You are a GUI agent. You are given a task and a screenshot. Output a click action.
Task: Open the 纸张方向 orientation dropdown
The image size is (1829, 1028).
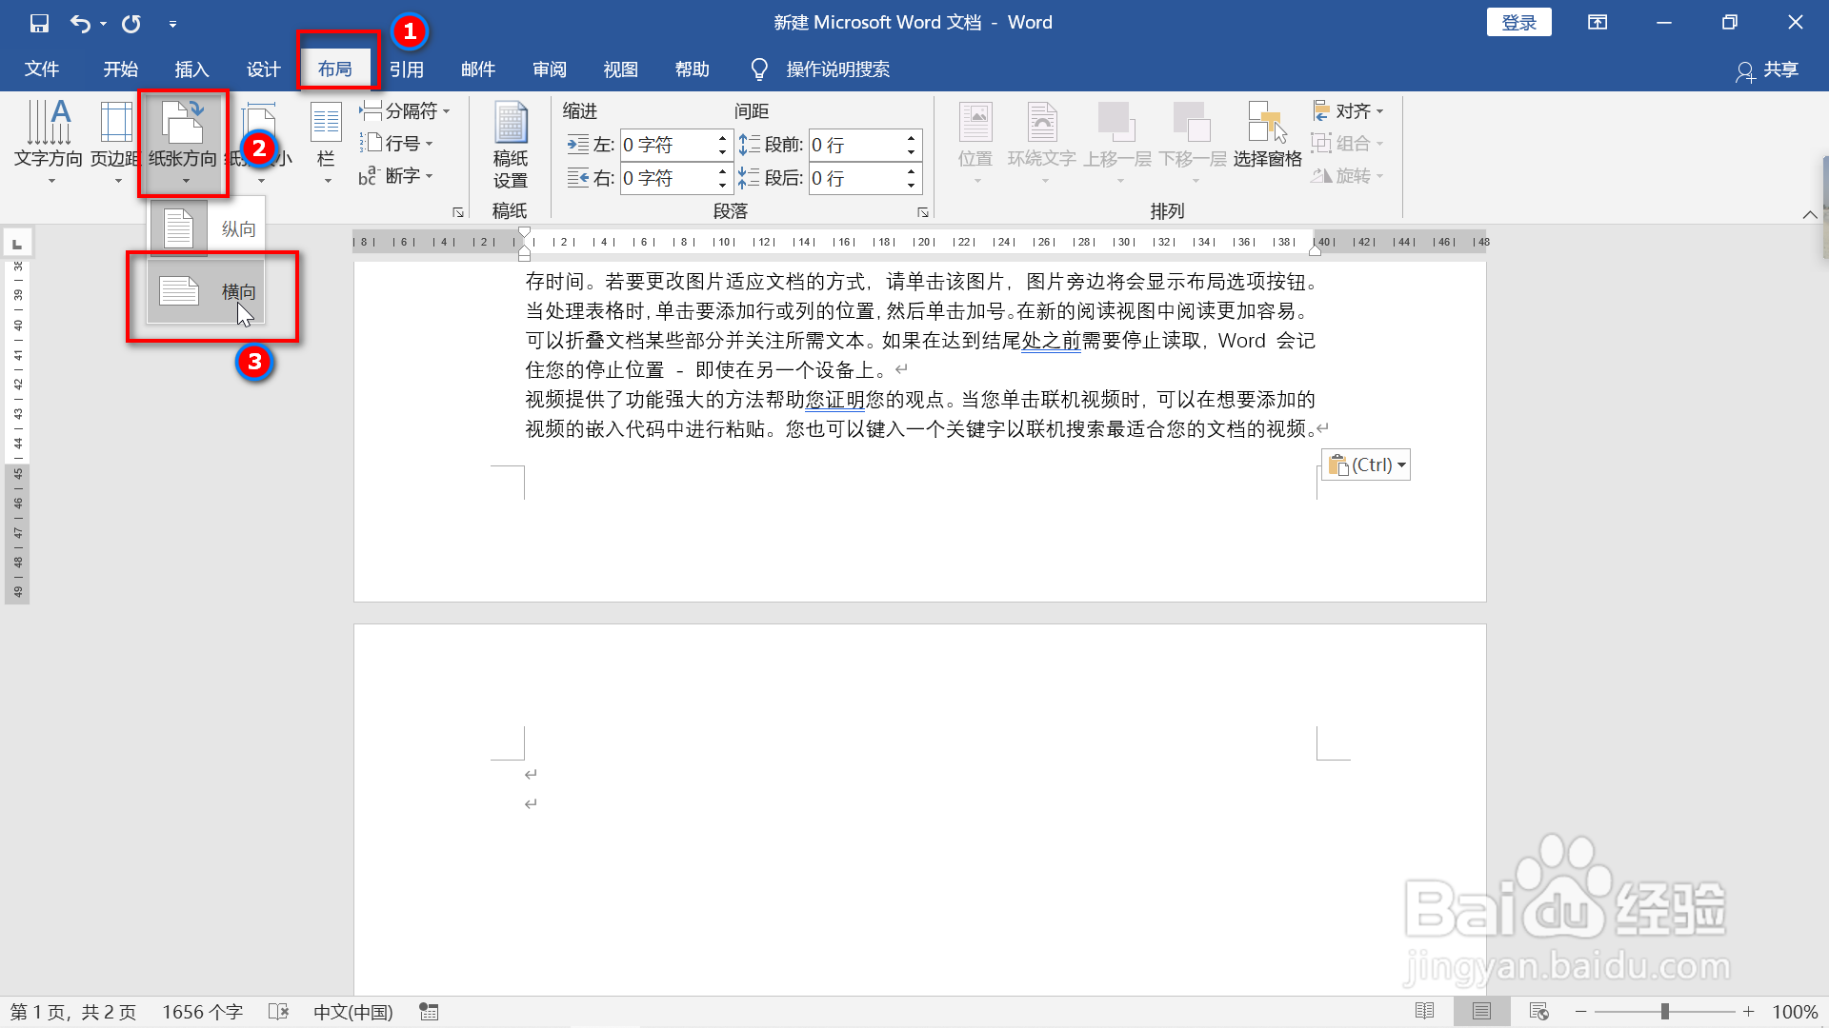[183, 143]
